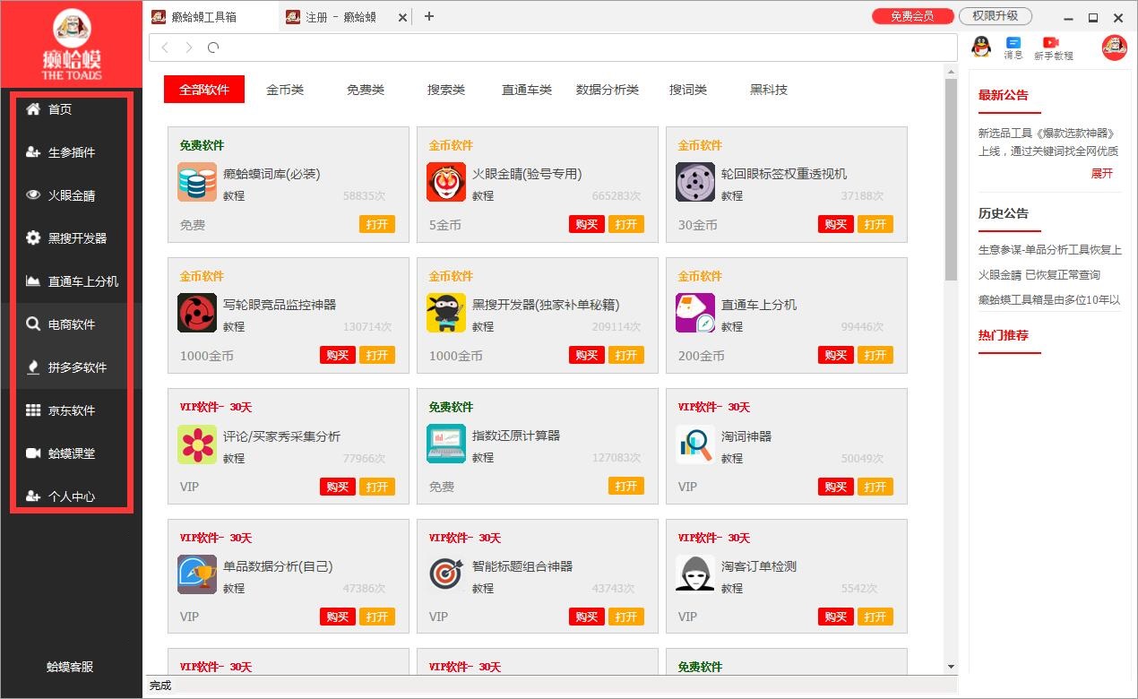Contact 蛤蟆客服 at sidebar bottom
The image size is (1138, 699).
70,667
